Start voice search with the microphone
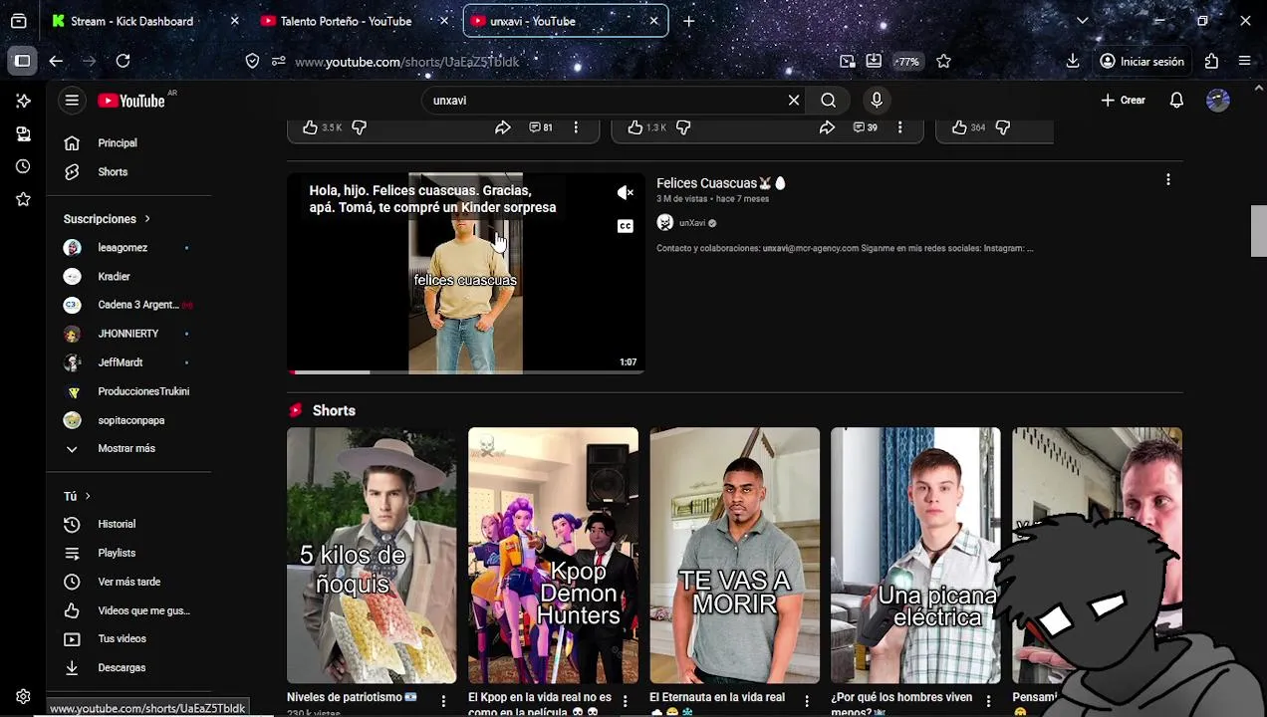1267x717 pixels. pos(877,100)
